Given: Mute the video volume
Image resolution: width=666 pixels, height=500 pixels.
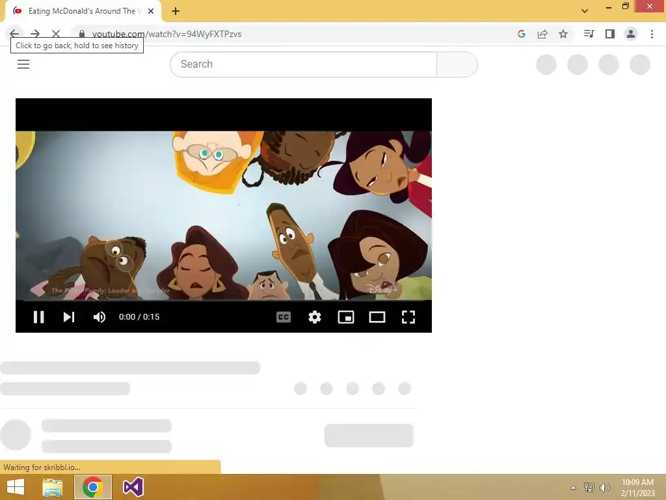Looking at the screenshot, I should pos(100,317).
